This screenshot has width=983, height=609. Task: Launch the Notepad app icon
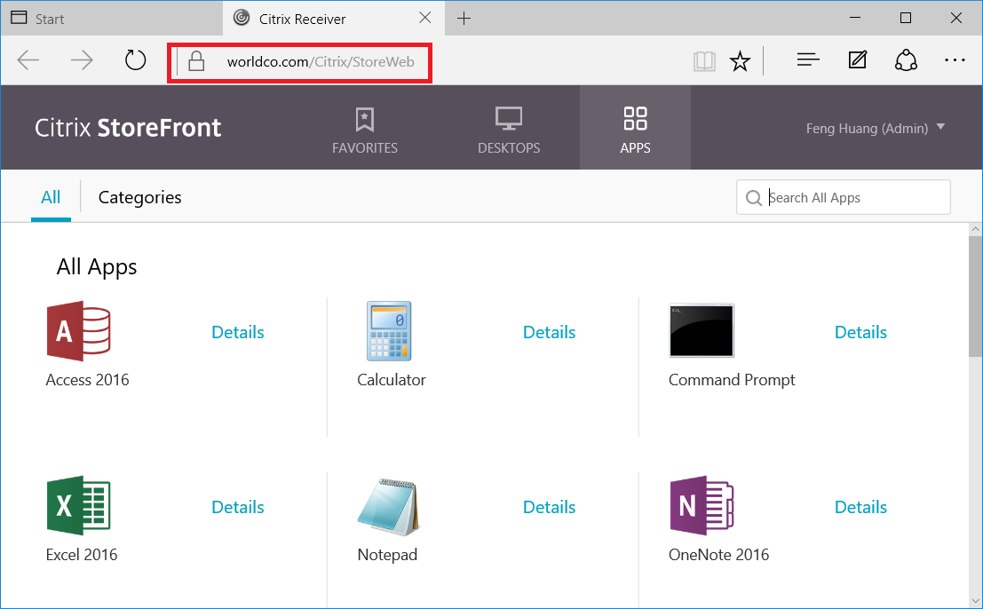(x=389, y=507)
